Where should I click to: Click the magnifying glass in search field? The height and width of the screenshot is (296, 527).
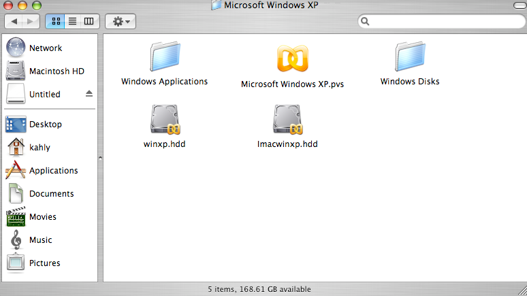[x=365, y=22]
